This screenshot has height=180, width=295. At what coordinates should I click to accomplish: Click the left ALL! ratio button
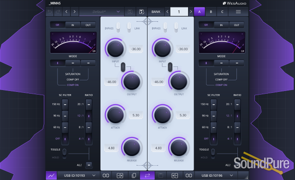(x=89, y=165)
